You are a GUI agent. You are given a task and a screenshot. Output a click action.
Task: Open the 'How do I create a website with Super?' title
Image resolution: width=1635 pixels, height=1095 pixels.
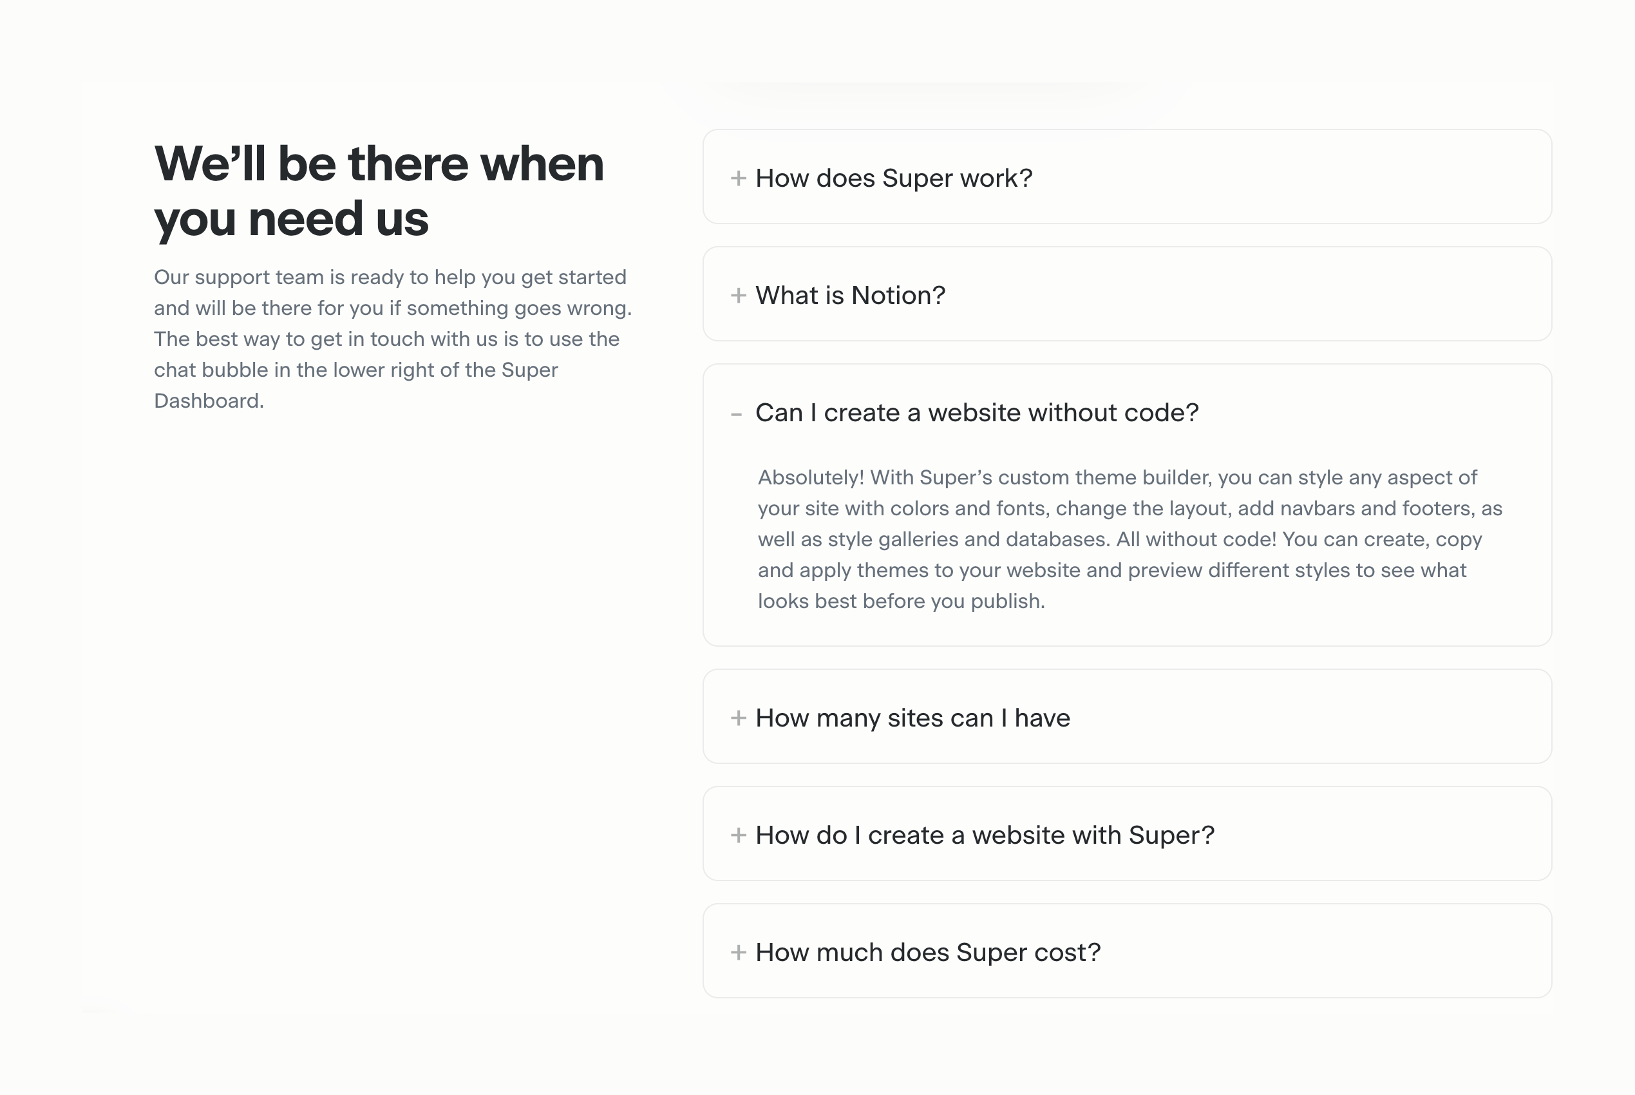[985, 835]
